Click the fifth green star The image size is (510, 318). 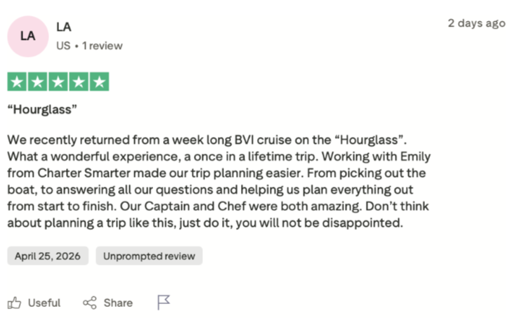click(x=99, y=81)
